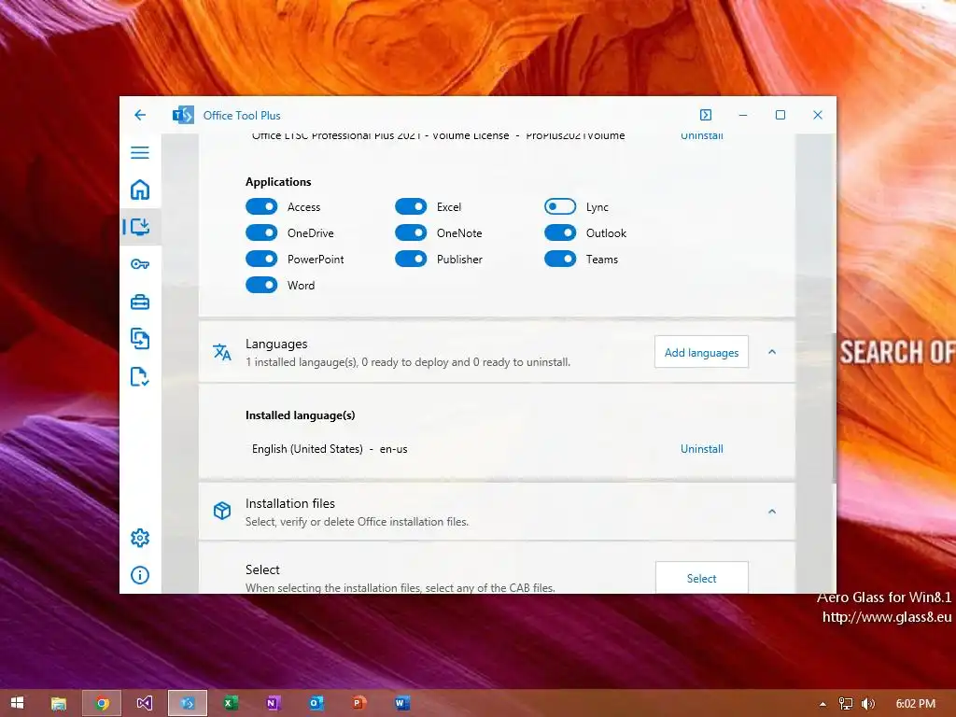Click the 'Installed language(s)' heading
This screenshot has height=717, width=956.
(300, 415)
